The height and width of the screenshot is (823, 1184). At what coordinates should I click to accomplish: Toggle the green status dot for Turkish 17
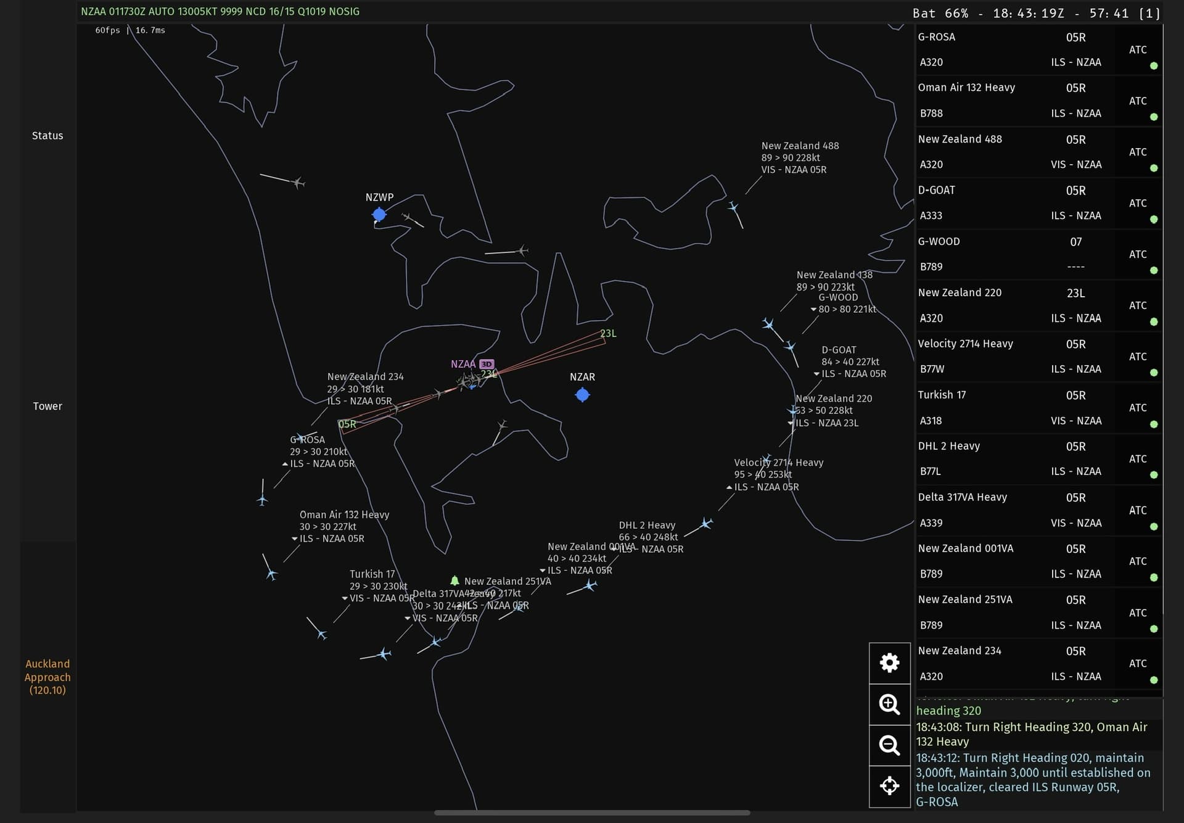[1154, 424]
